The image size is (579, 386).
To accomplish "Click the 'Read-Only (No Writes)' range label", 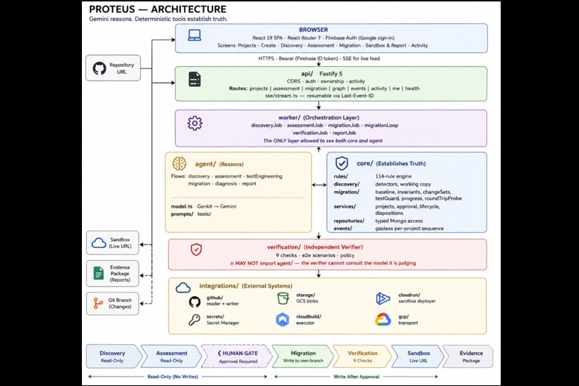I will [172, 377].
